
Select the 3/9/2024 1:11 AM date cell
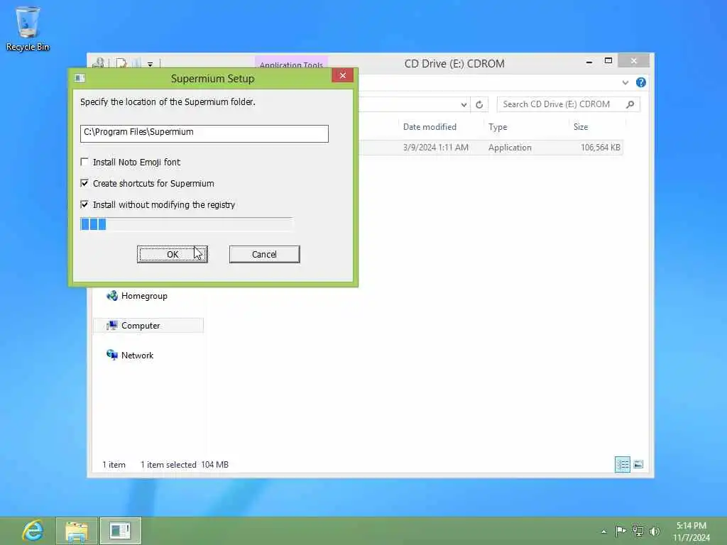tap(436, 148)
